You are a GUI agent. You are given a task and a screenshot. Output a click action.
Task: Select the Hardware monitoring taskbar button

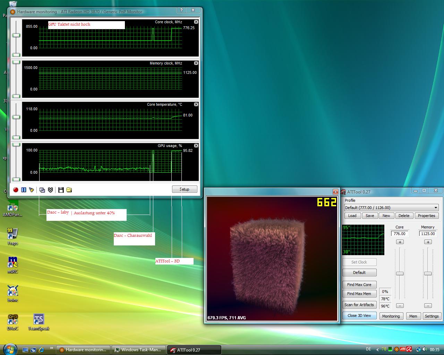tap(83, 350)
